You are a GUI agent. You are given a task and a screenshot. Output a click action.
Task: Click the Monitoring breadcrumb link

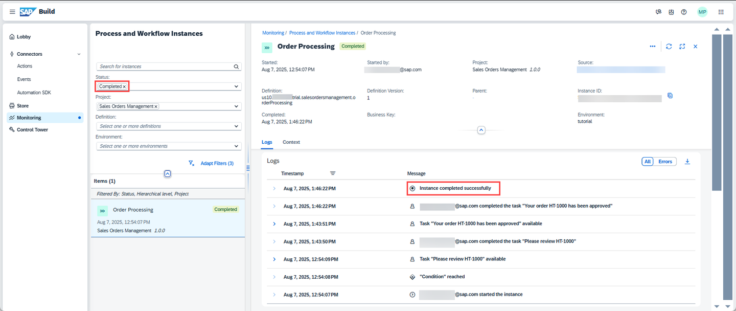pos(273,33)
